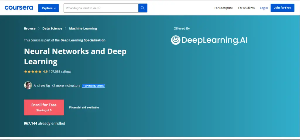This screenshot has width=300, height=140.
Task: Click the Financial aid available link
Action: tap(84, 108)
